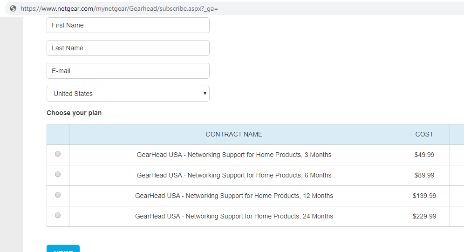Click the $49.99 cost cell
The image size is (464, 252).
(424, 155)
